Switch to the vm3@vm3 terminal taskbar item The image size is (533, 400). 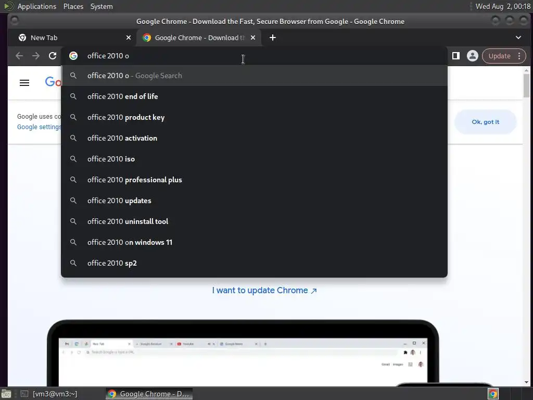[x=48, y=394]
